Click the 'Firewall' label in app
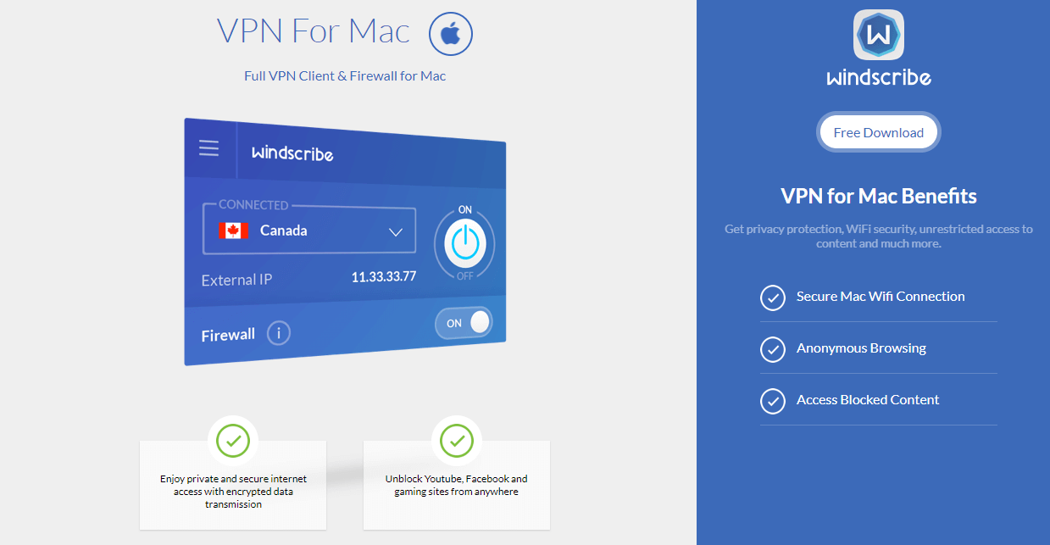Image resolution: width=1050 pixels, height=545 pixels. (228, 335)
